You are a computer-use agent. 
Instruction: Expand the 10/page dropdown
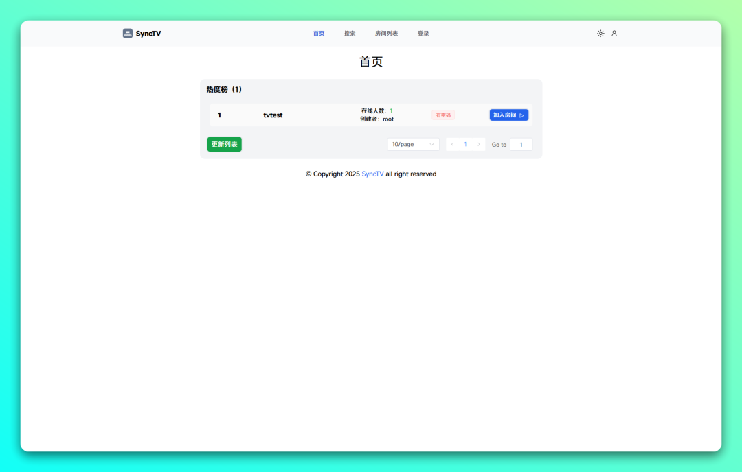413,144
